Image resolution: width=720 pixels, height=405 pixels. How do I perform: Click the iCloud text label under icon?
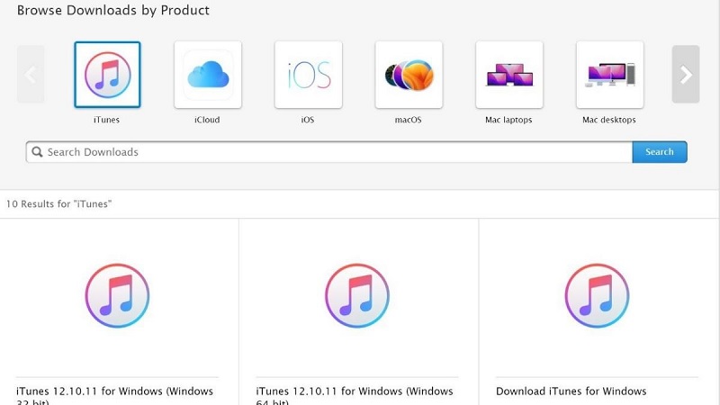207,120
